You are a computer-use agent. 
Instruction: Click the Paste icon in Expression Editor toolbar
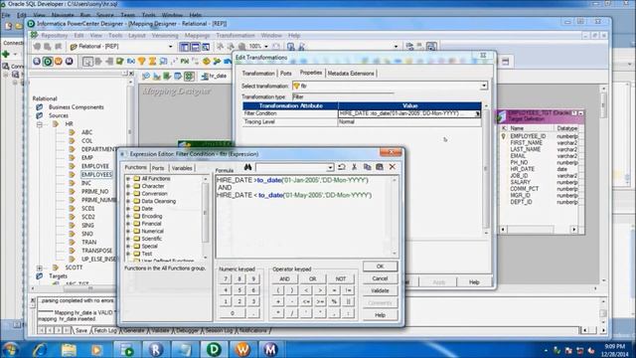pos(380,167)
